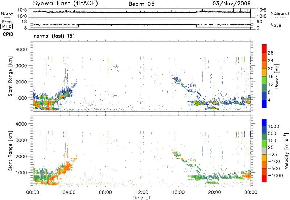Click the 4000 km tick of the velocity panel

tap(21, 124)
